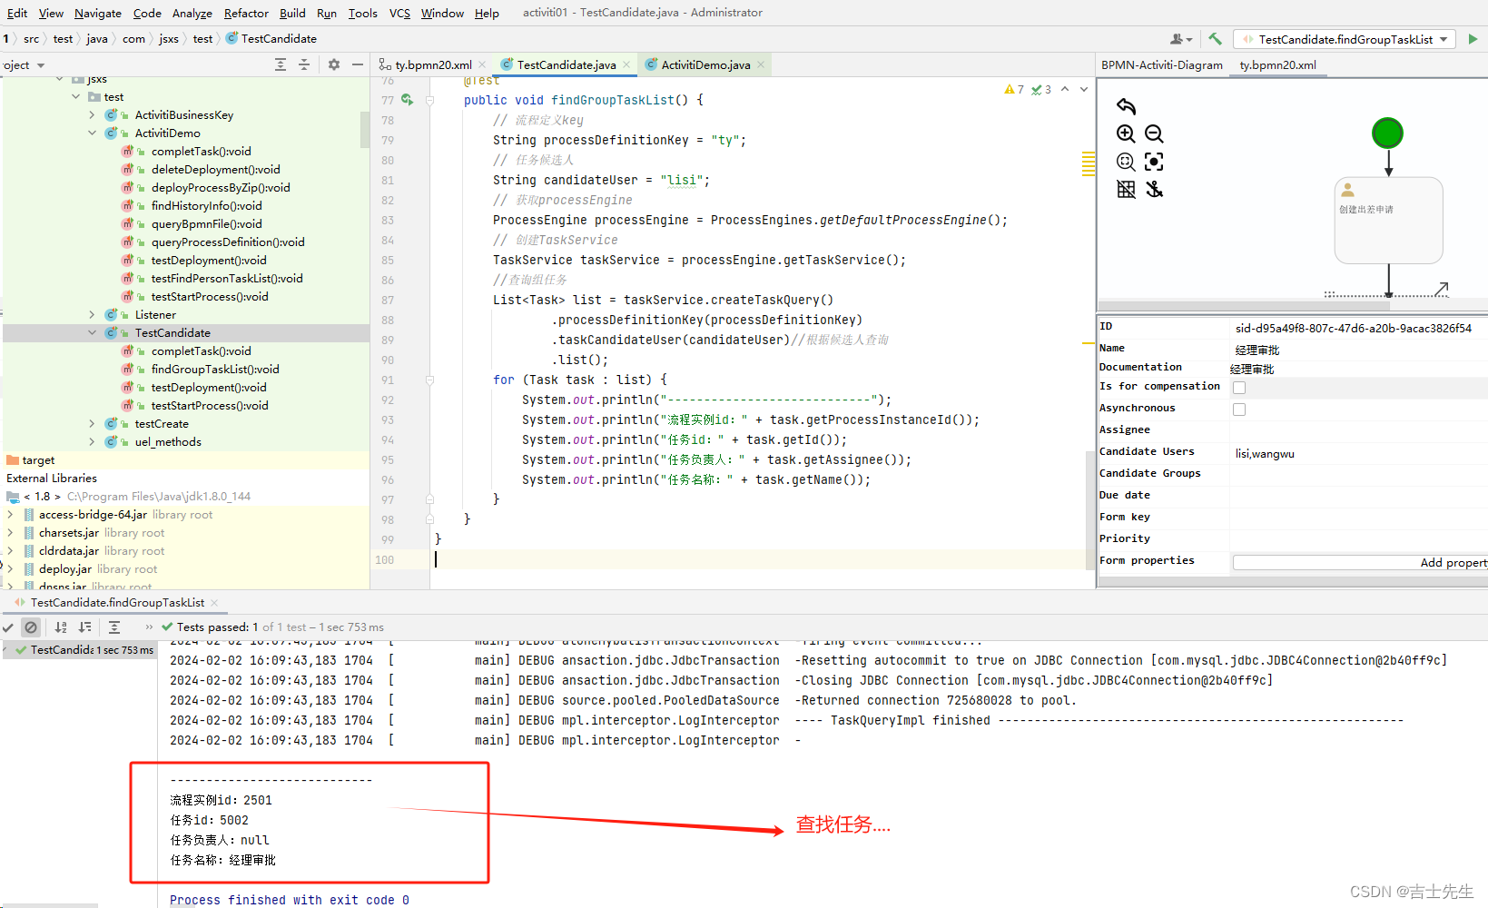Viewport: 1488px width, 908px height.
Task: Open the run configuration dropdown
Action: click(x=1345, y=39)
